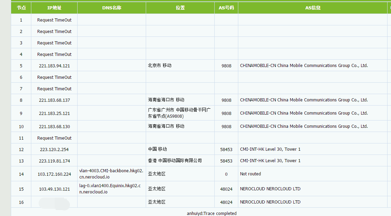The height and width of the screenshot is (216, 391).
Task: Click AS number 9808 in node 10 row
Action: (226, 126)
